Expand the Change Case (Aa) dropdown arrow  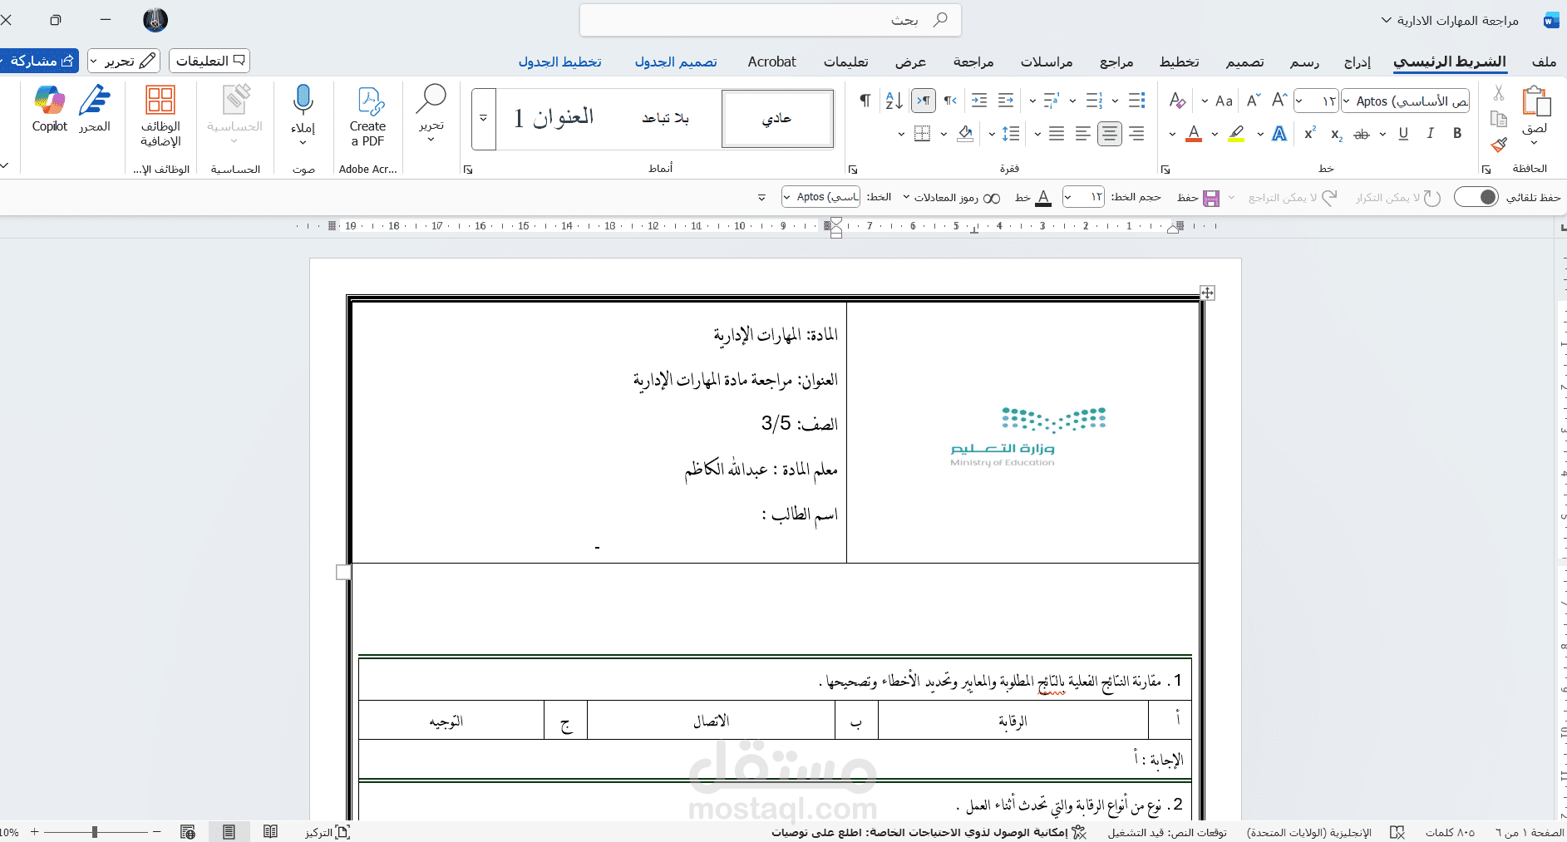[1205, 101]
